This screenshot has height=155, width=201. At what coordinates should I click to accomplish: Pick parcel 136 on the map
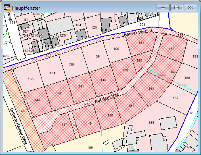tap(97, 57)
